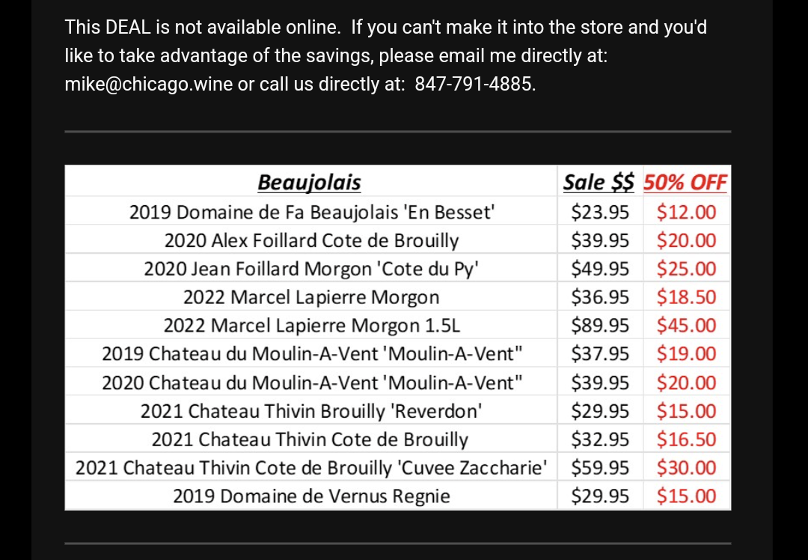808x560 pixels.
Task: Click the Beaujolais table header
Action: [309, 183]
